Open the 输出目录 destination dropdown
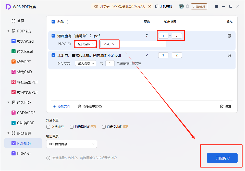Viewport: 245px width, 171px height. click(x=71, y=144)
